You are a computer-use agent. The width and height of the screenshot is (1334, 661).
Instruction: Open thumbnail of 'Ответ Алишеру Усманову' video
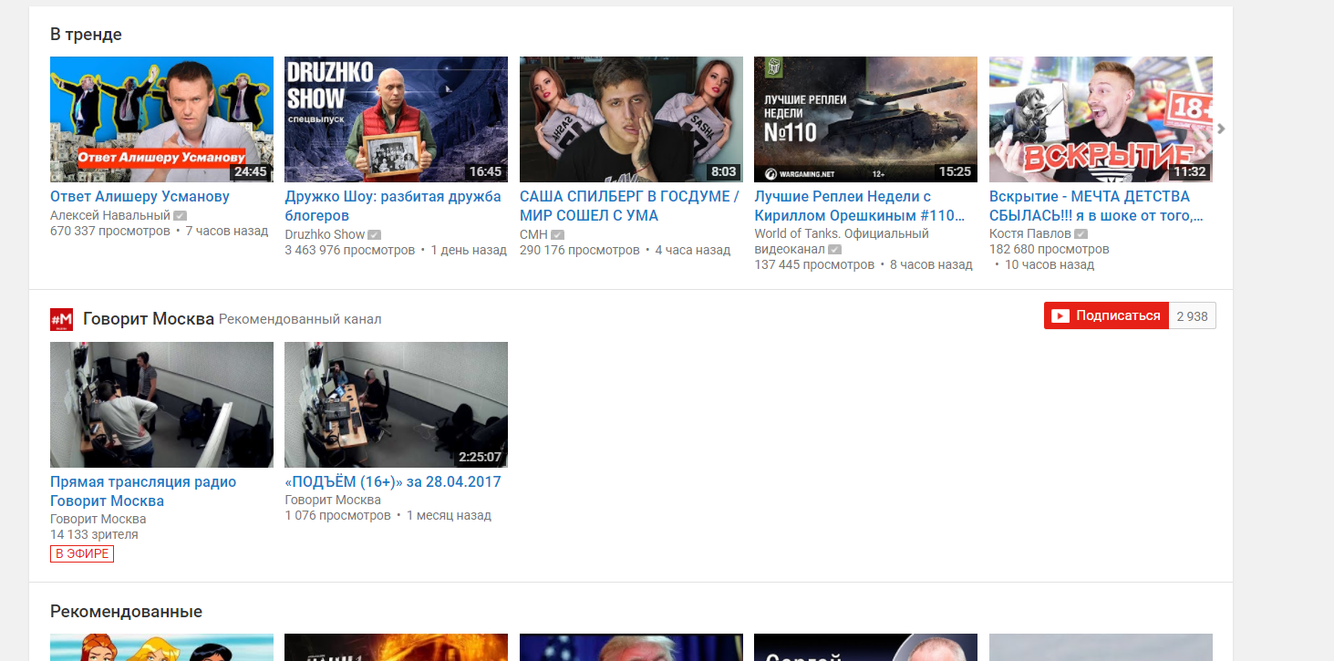(161, 119)
